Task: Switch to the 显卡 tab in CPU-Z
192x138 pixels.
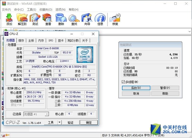Action: click(x=61, y=40)
